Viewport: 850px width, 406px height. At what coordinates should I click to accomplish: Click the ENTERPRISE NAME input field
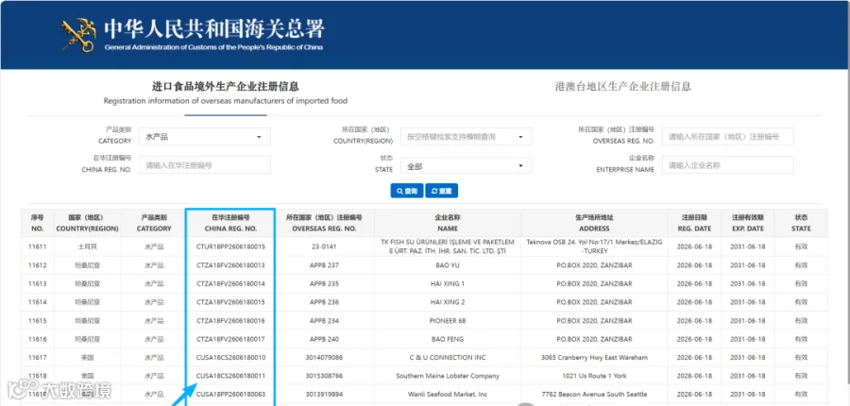(727, 165)
